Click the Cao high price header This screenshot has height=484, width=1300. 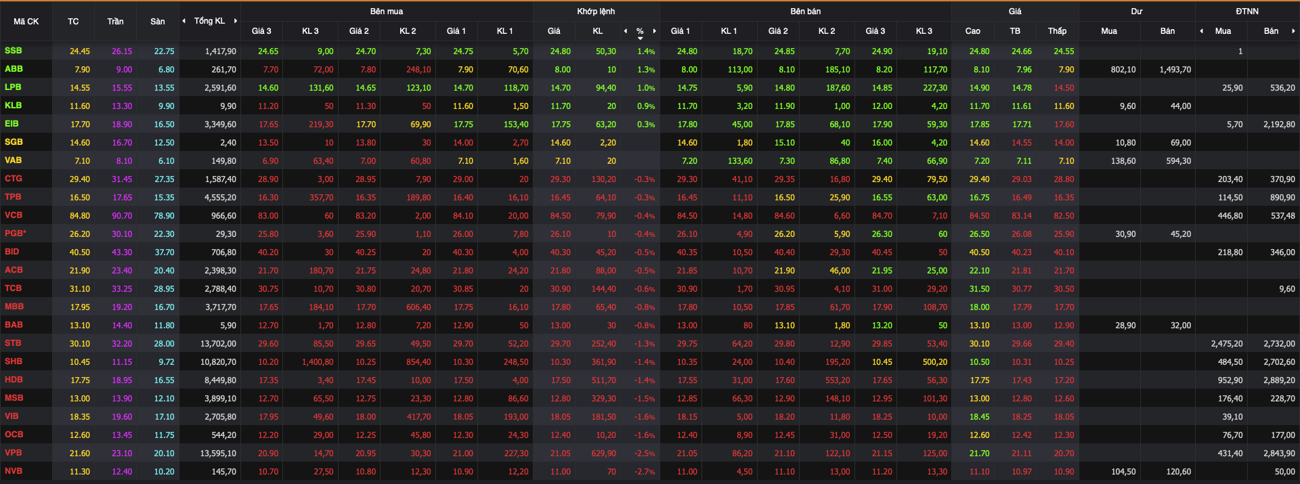(973, 31)
